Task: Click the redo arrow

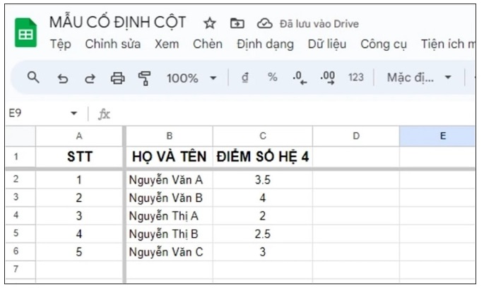Action: pos(90,78)
